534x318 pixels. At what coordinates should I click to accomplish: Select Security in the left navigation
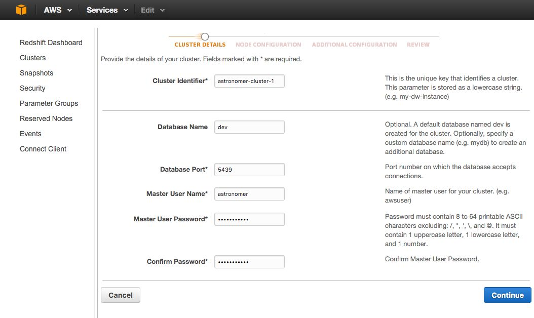tap(32, 88)
